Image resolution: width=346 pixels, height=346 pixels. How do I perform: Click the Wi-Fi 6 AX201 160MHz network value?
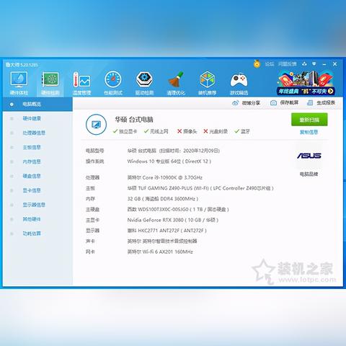click(160, 252)
